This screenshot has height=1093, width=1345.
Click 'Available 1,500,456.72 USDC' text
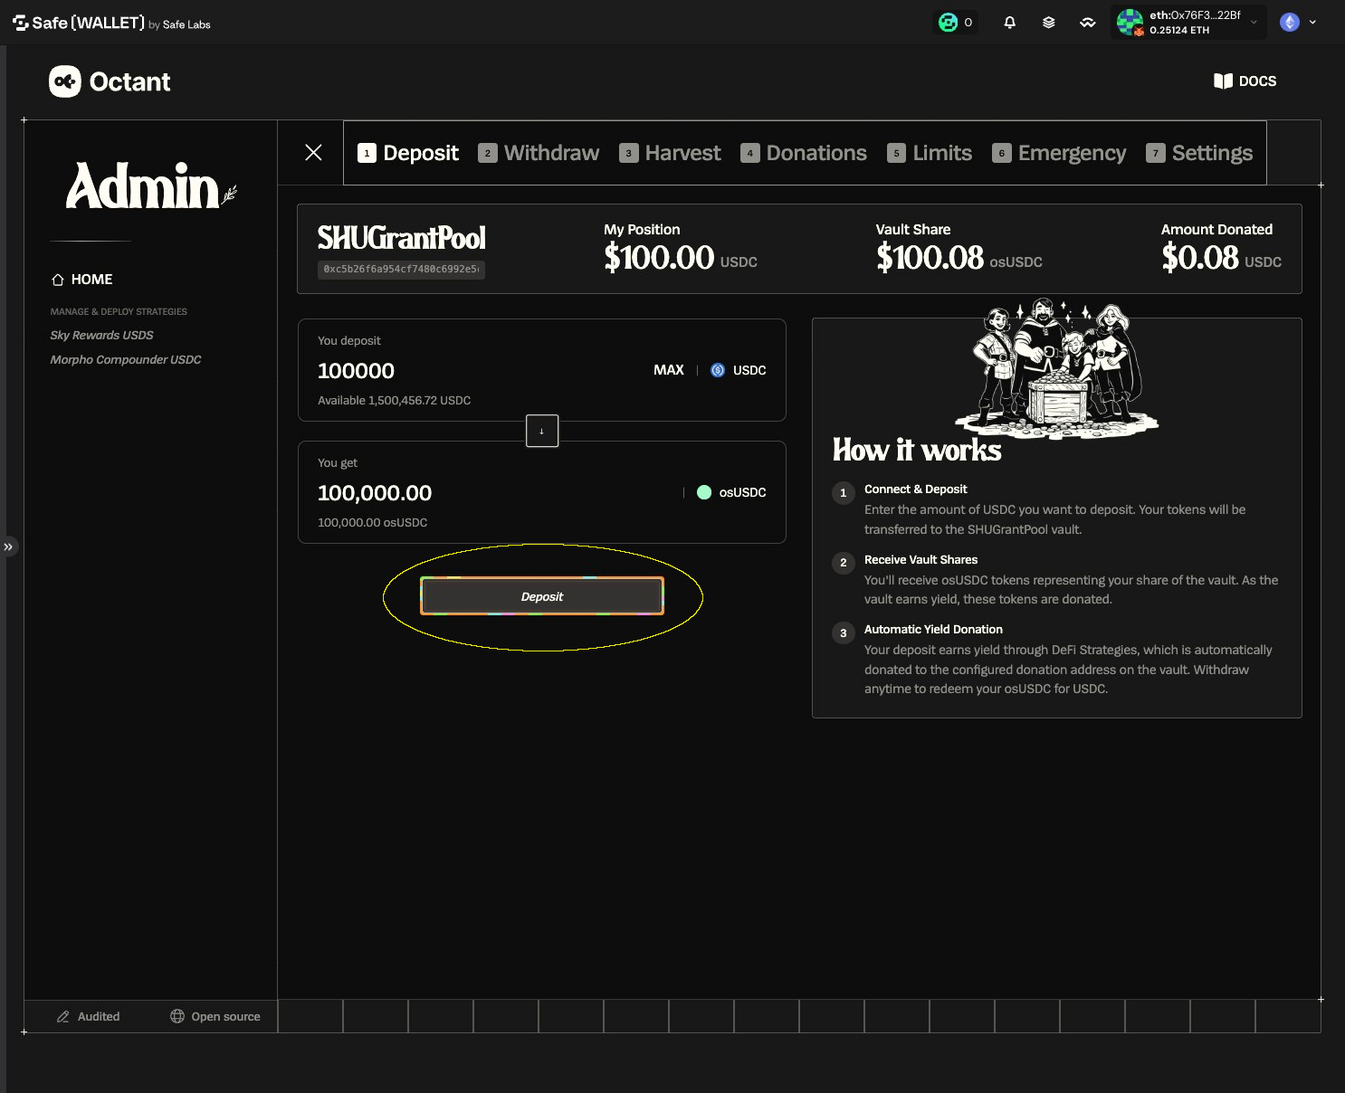(x=394, y=400)
